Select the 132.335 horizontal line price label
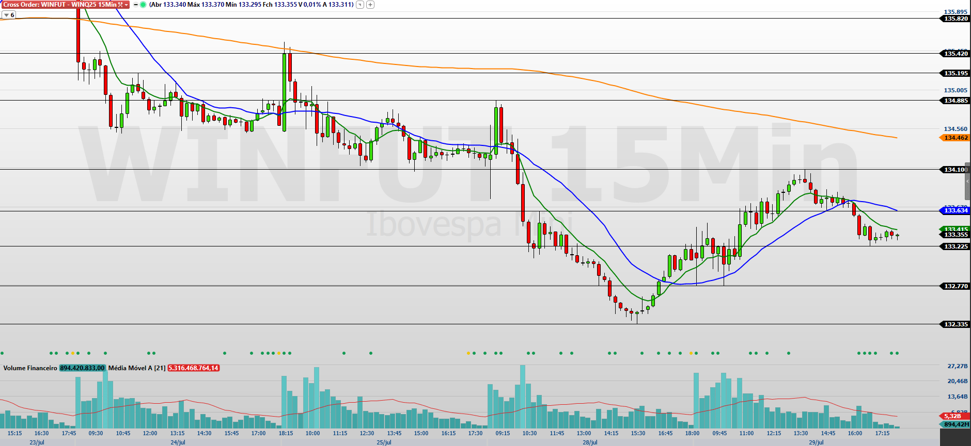971x446 pixels. click(955, 324)
